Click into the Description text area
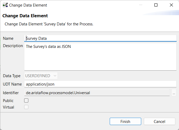 pos(100,57)
